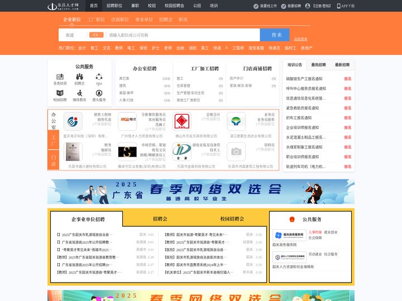
Task: Switch to 招聘会 tab in yellow panel
Action: point(160,219)
